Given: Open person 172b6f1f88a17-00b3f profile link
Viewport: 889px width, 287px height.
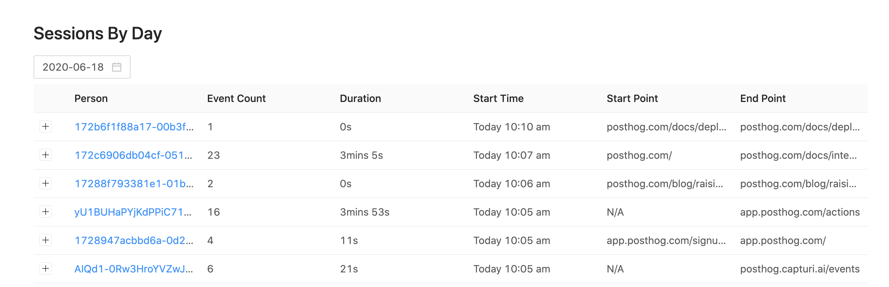Looking at the screenshot, I should 133,127.
